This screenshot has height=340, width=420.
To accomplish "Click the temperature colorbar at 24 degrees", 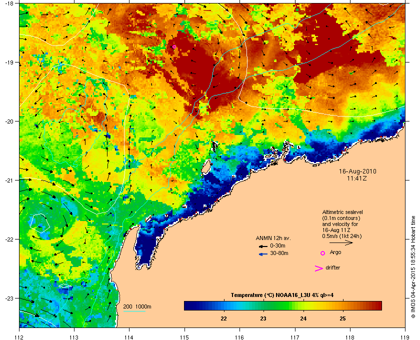I will click(303, 305).
